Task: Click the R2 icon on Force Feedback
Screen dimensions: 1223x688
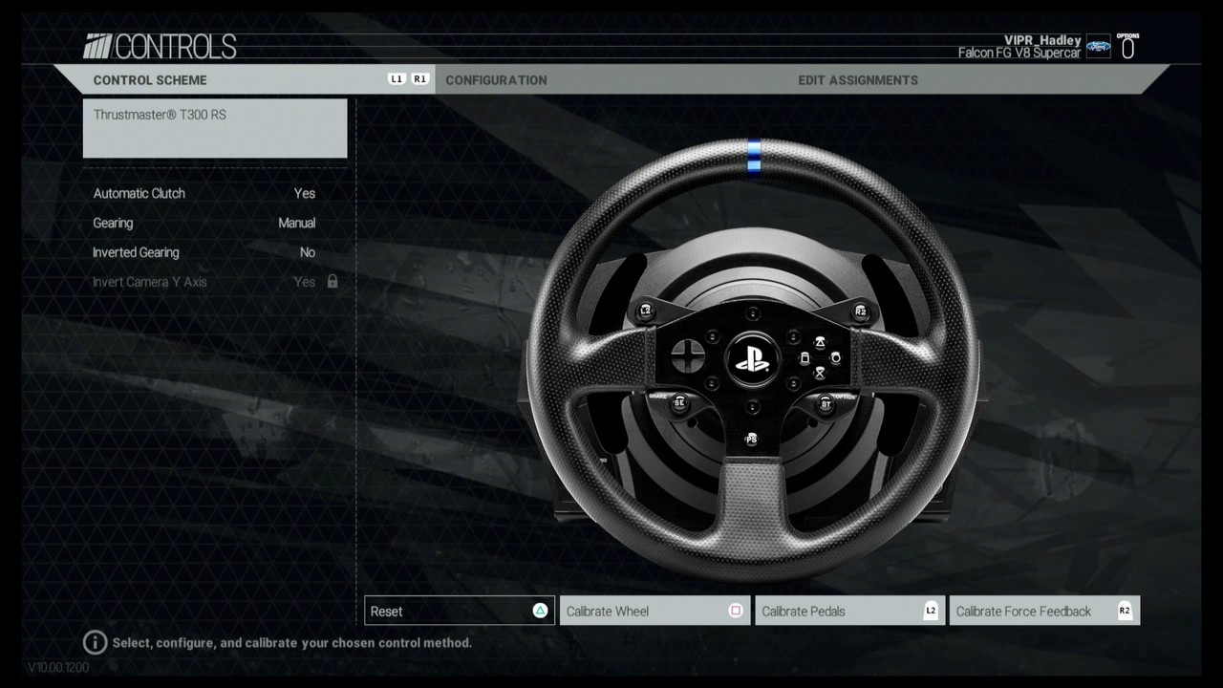Action: (x=1125, y=611)
